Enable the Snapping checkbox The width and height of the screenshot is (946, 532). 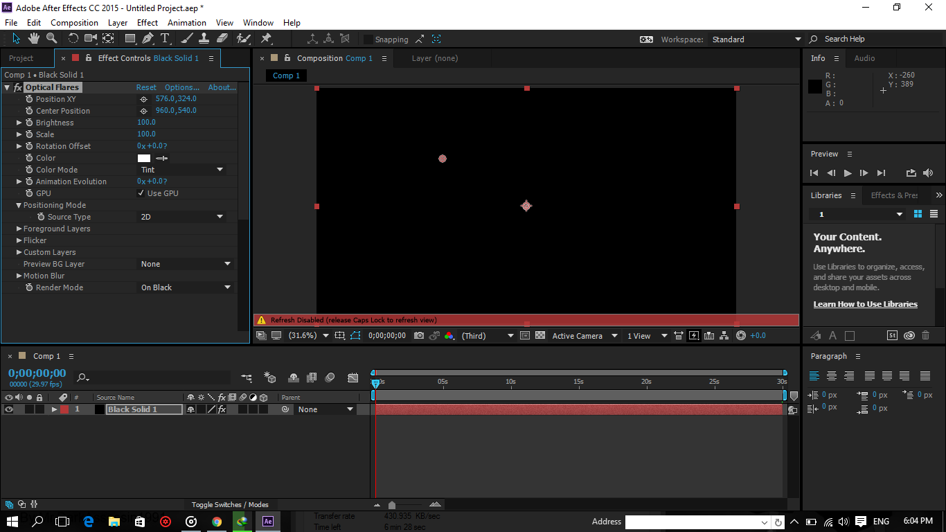(368, 39)
